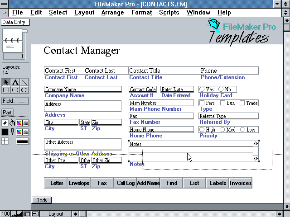
Task: Click the black fill color swatch
Action: point(5,132)
